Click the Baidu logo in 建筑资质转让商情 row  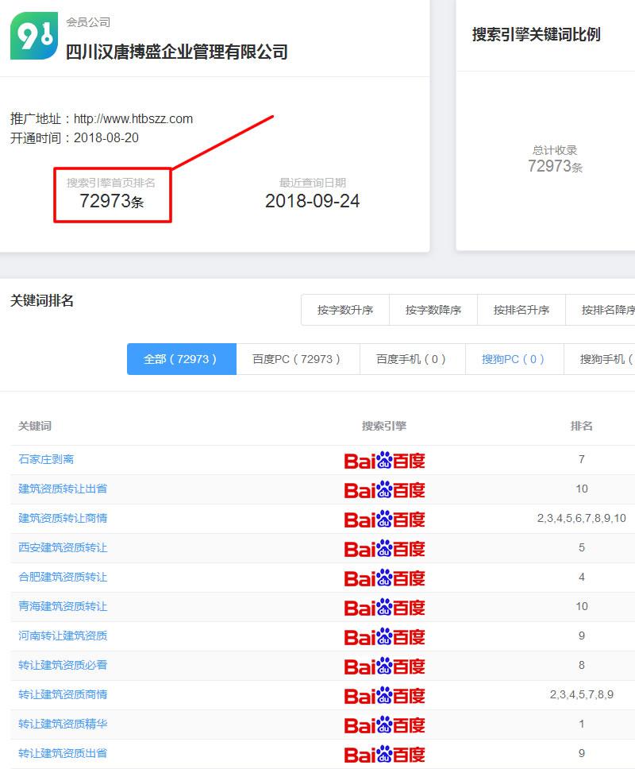coord(385,520)
